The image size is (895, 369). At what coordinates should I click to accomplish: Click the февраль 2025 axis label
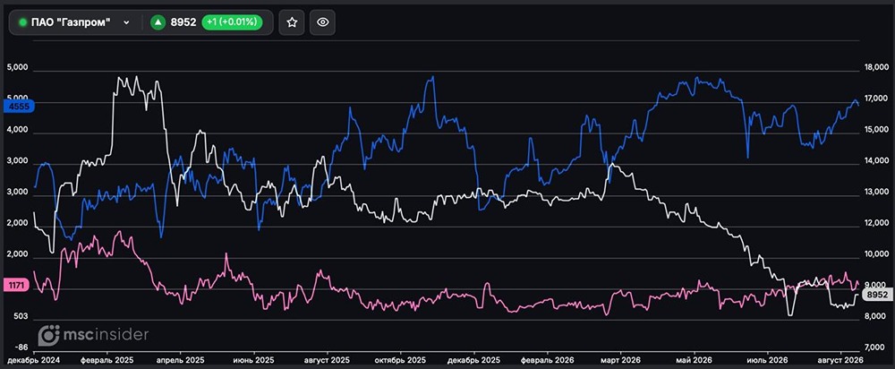(x=107, y=360)
